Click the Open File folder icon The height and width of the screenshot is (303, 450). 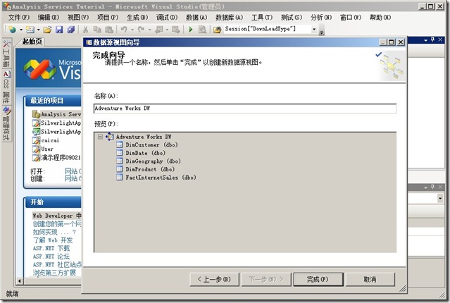coord(47,30)
